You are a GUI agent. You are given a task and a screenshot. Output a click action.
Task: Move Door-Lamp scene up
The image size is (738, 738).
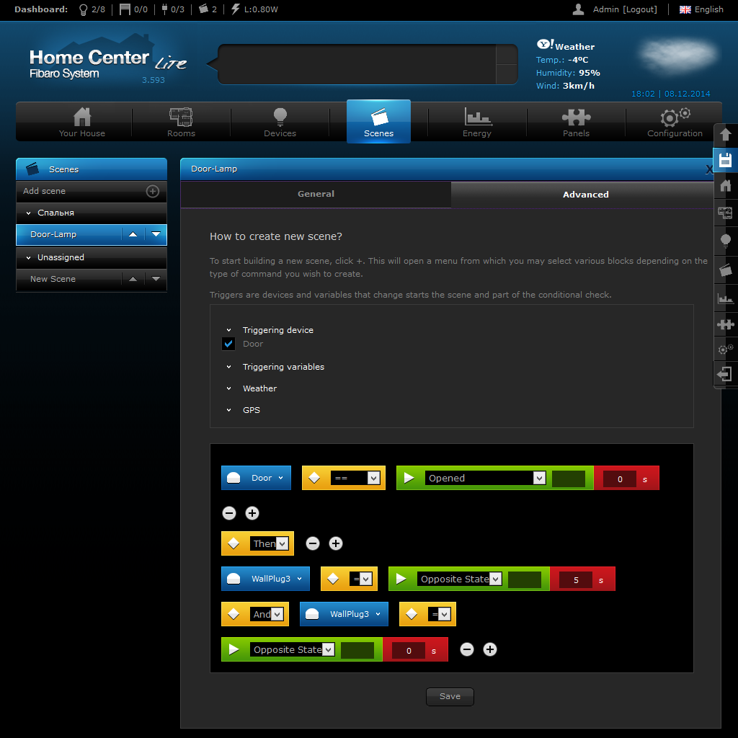[133, 234]
